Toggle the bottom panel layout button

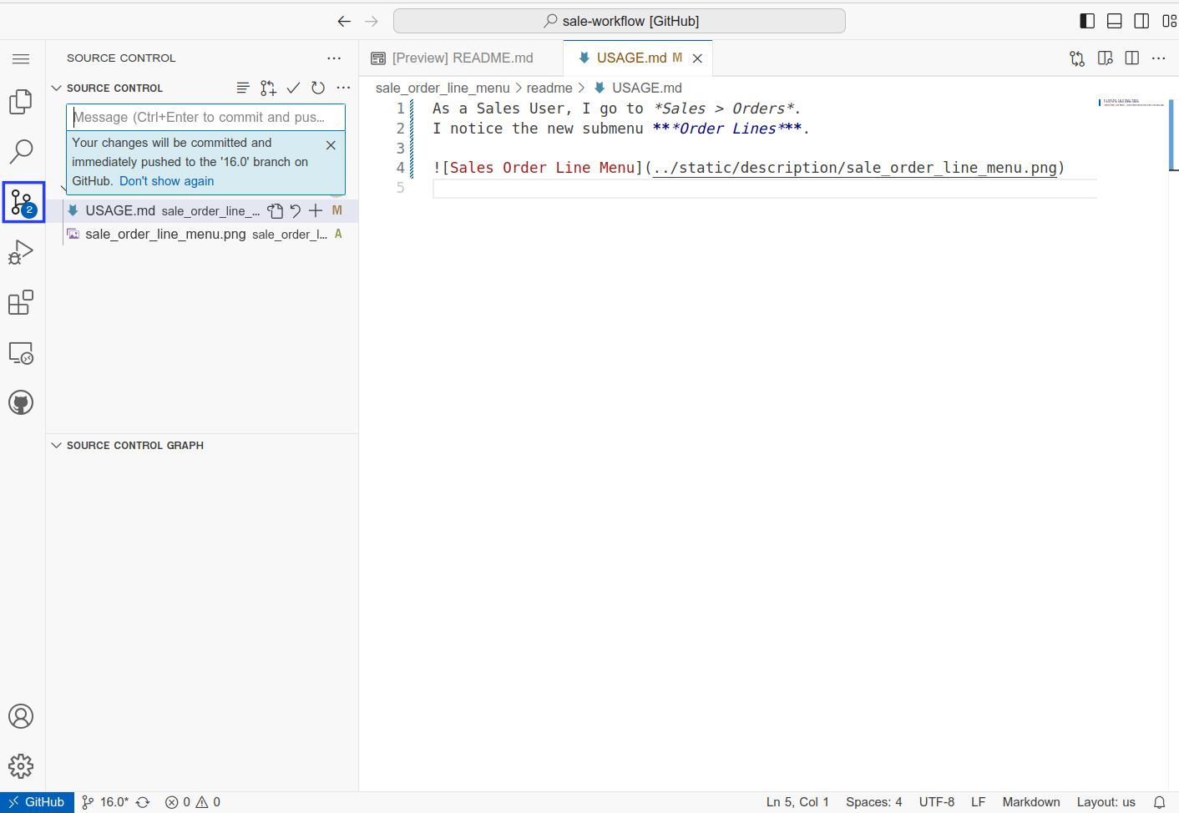point(1114,21)
